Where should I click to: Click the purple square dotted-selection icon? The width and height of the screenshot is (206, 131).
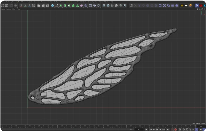coord(160,6)
